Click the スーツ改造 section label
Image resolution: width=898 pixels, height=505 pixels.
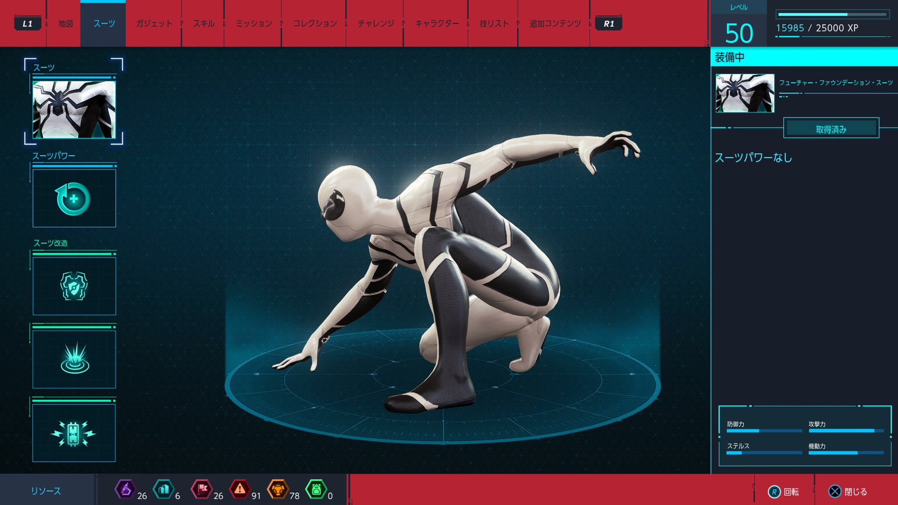coord(50,243)
